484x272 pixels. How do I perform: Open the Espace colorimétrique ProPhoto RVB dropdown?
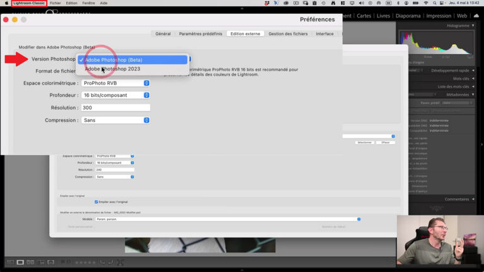pos(115,83)
